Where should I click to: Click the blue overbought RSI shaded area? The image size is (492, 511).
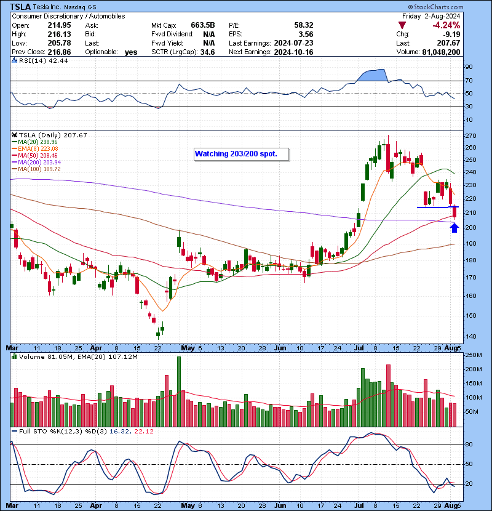pos(372,74)
